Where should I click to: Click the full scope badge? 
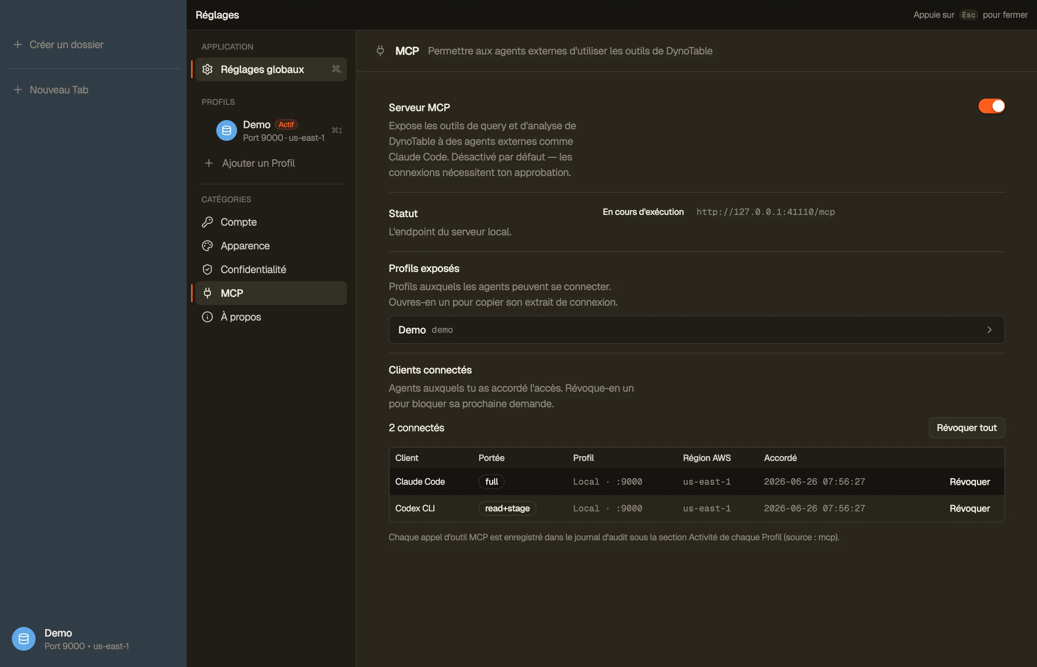[x=491, y=482]
